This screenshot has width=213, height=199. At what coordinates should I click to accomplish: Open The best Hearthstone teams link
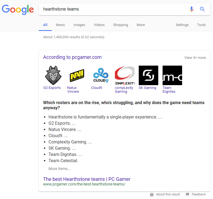click(87, 179)
